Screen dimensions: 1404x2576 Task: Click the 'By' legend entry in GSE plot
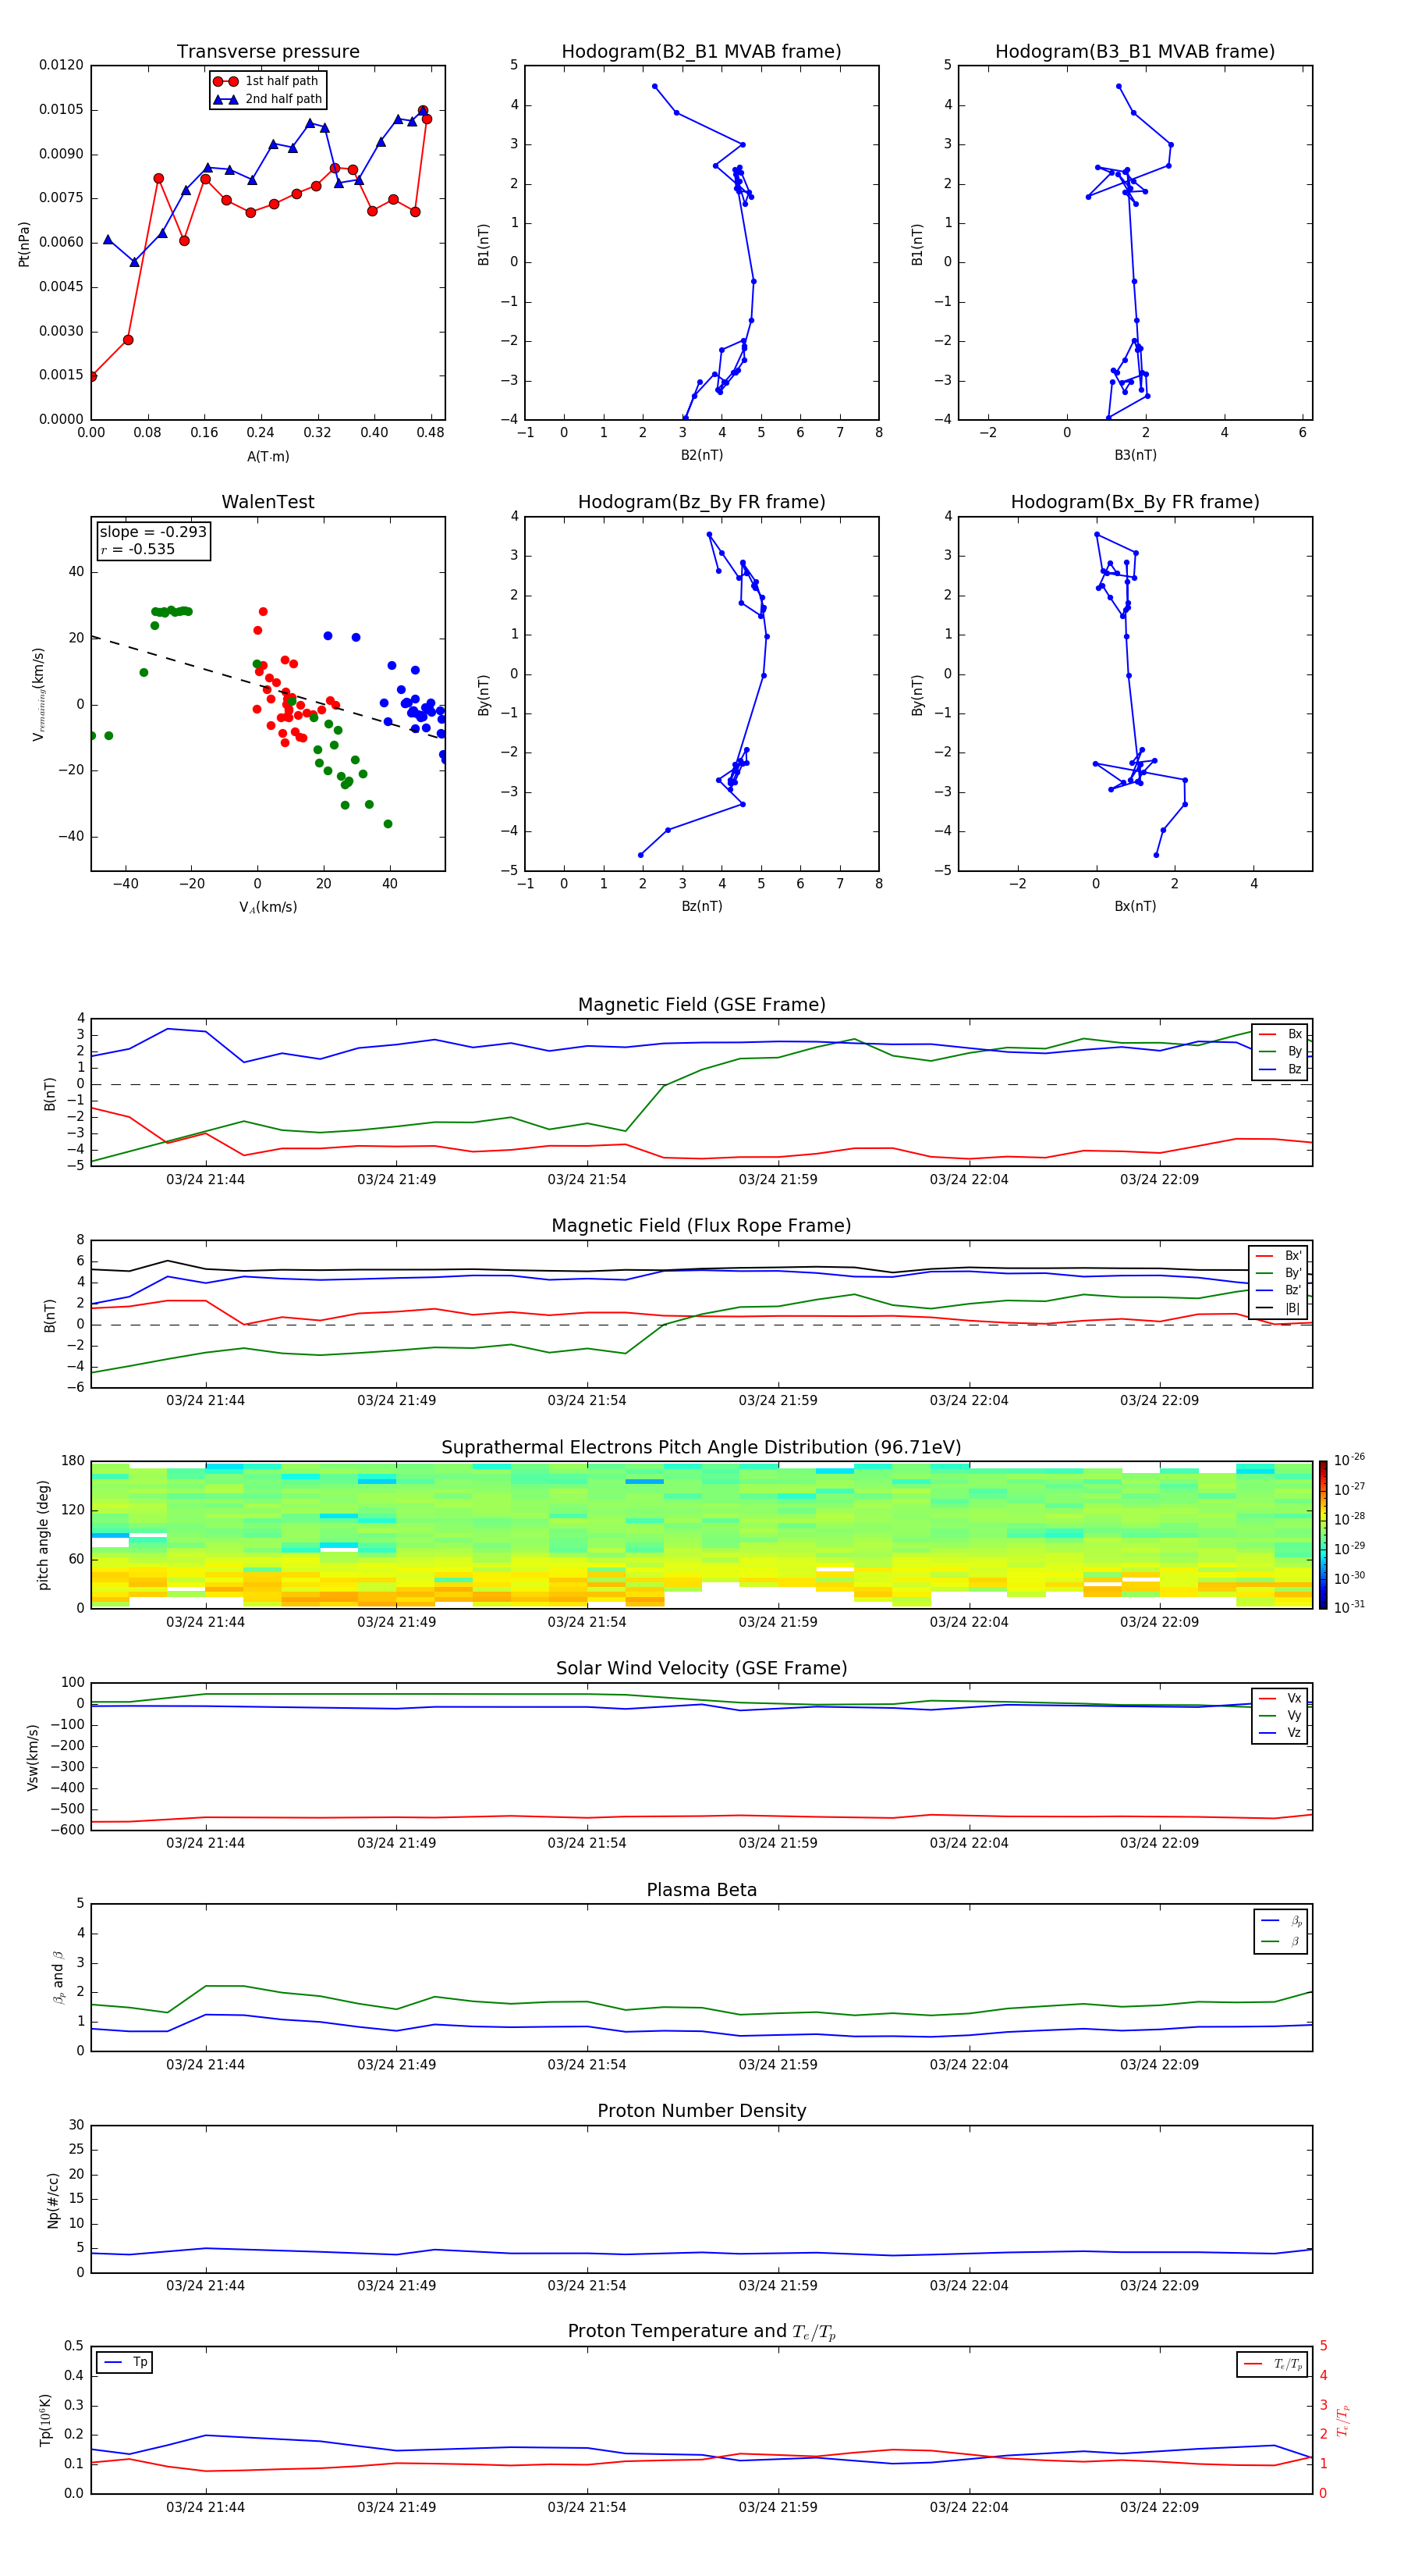1280,1052
